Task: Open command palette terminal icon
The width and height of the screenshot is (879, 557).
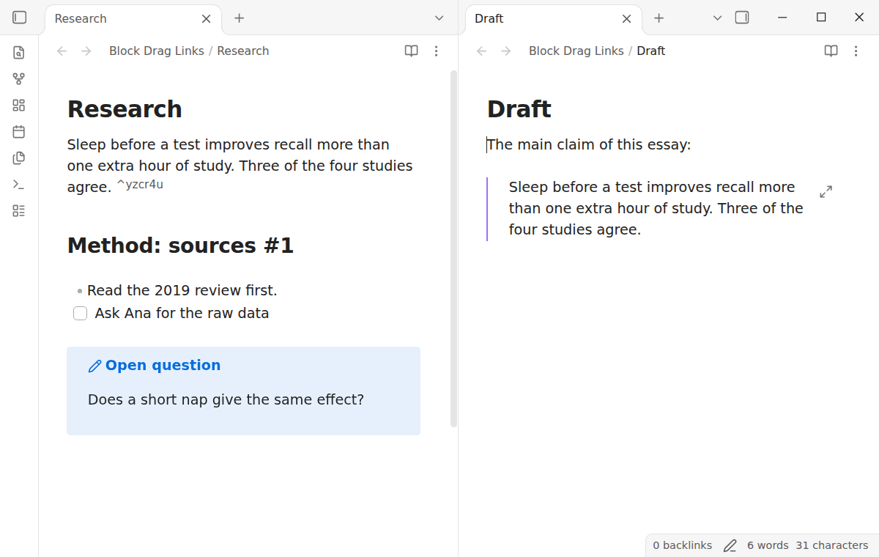Action: pyautogui.click(x=19, y=184)
